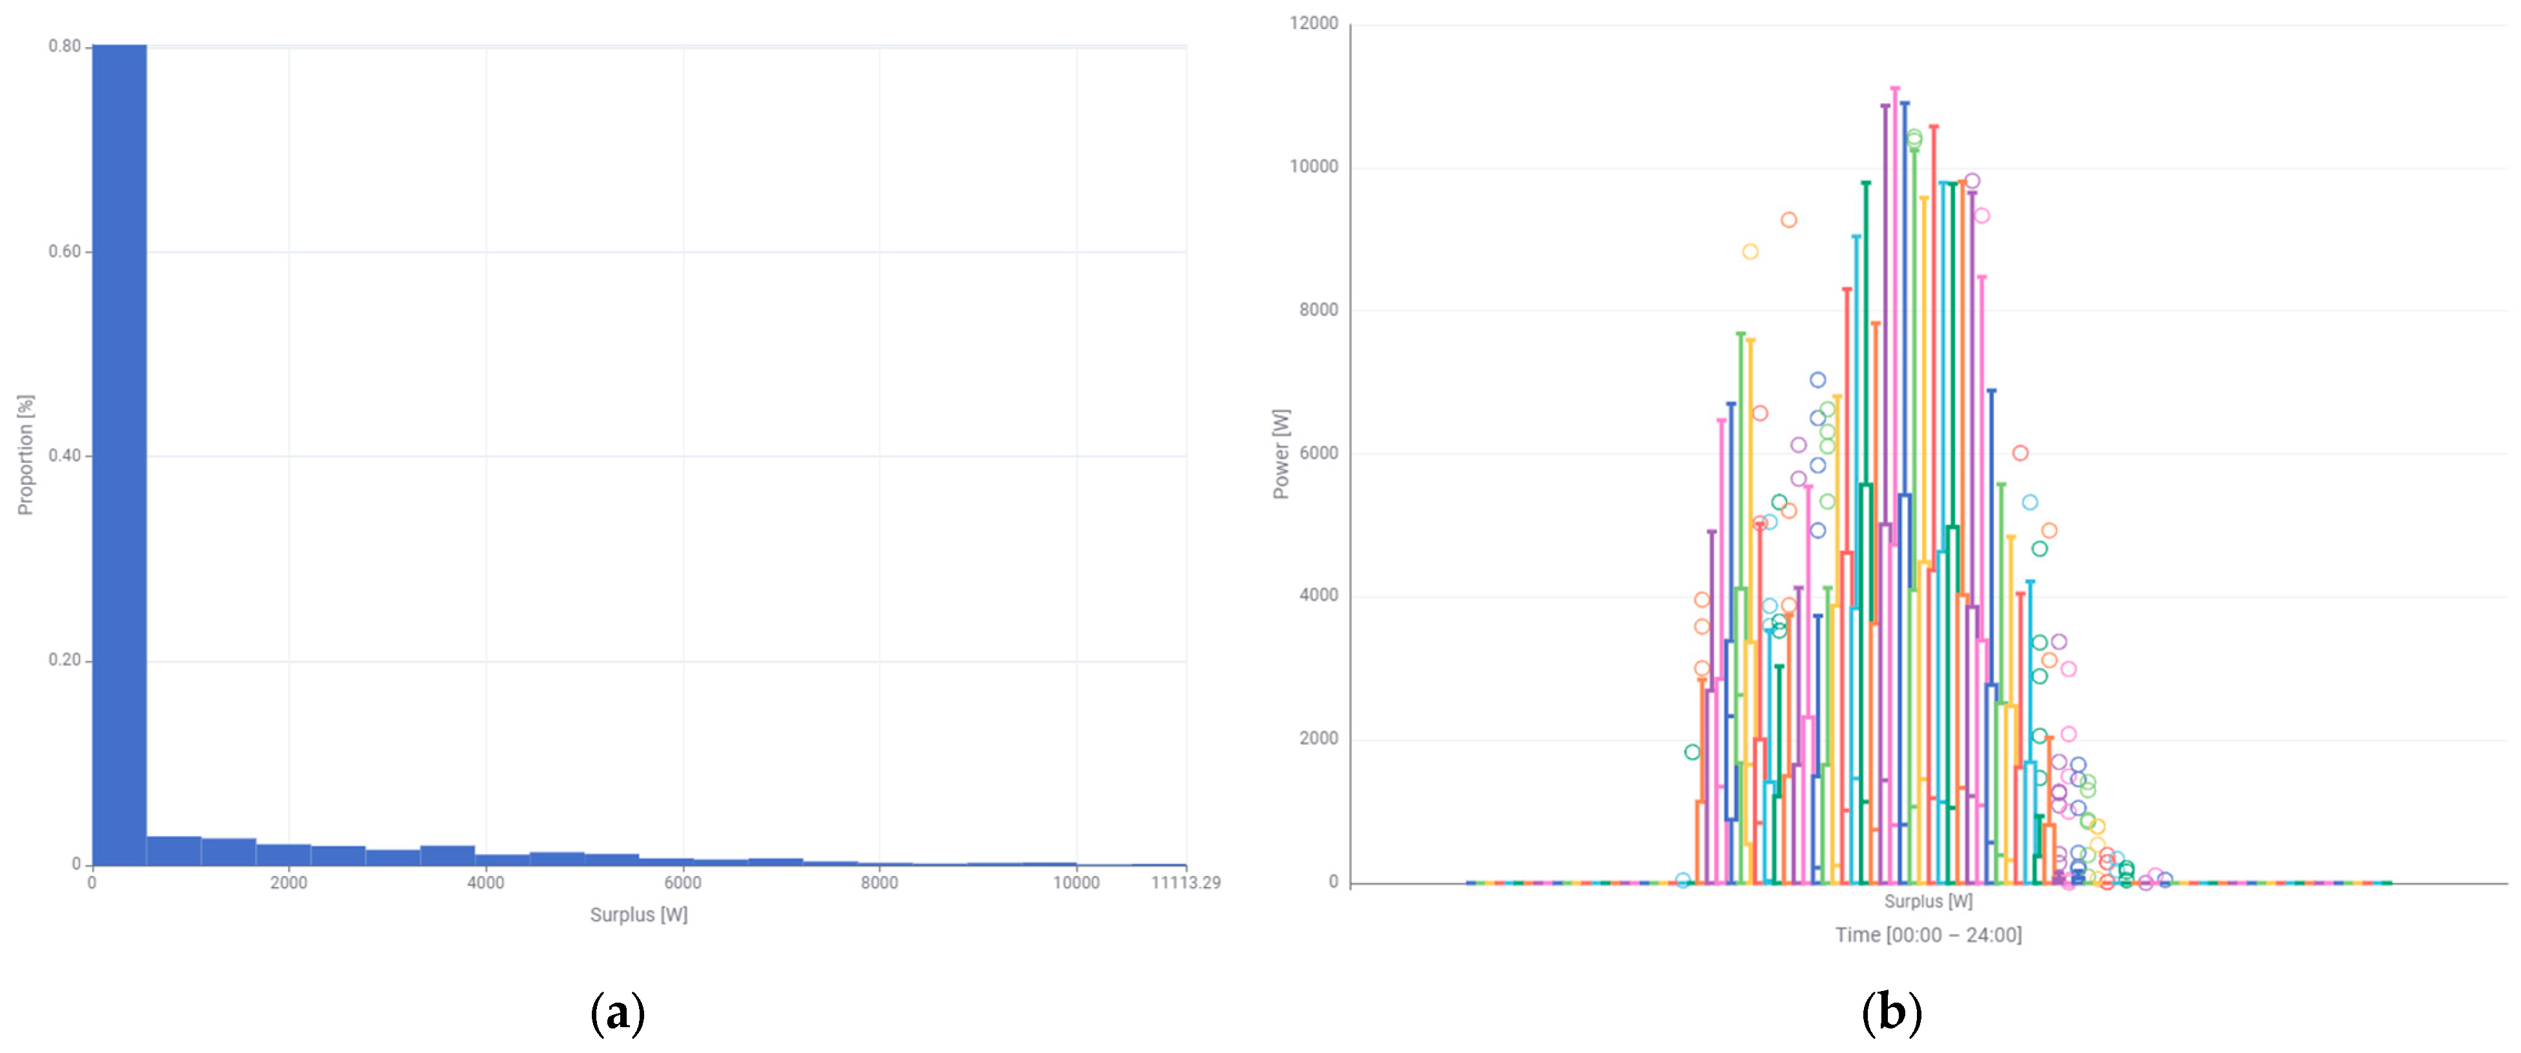Click the 4000 tick on the histogram x-axis
The image size is (2521, 1053).
coord(485,883)
